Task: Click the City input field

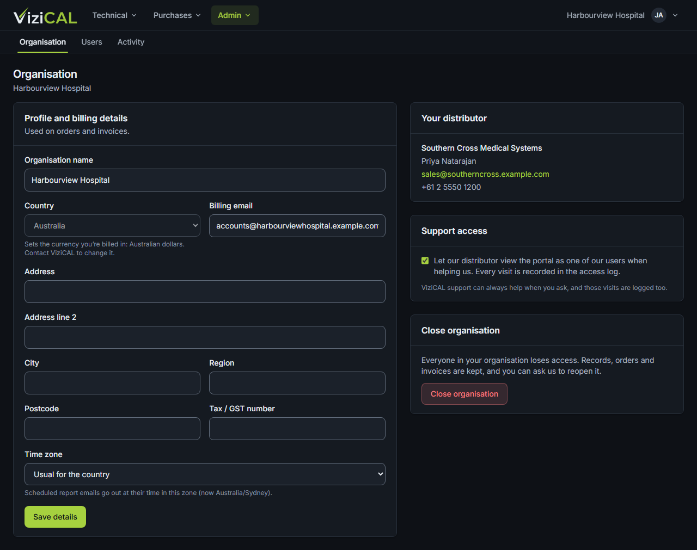Action: [x=112, y=383]
